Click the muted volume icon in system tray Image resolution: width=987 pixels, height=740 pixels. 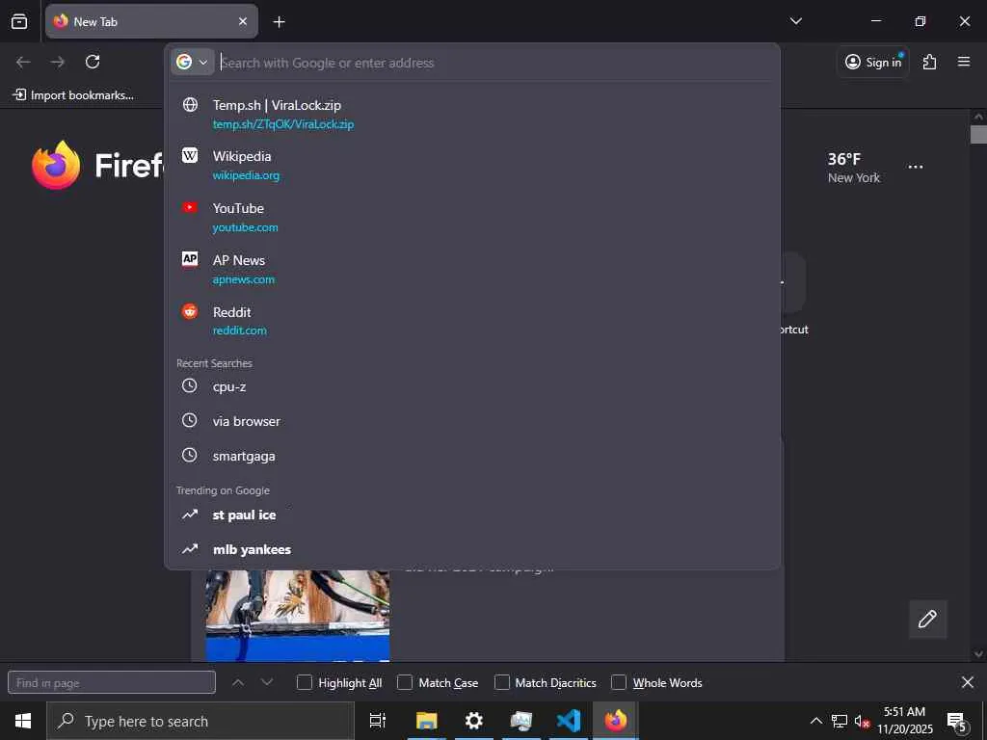click(x=861, y=721)
